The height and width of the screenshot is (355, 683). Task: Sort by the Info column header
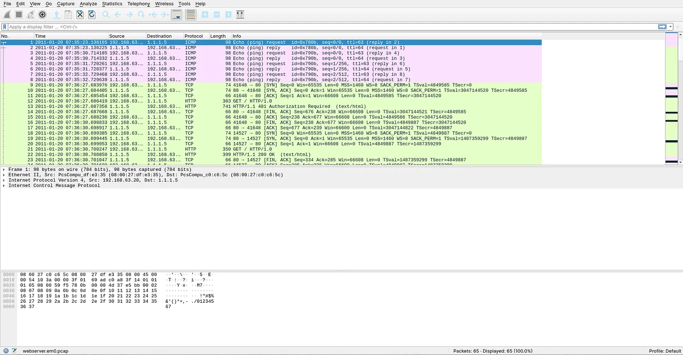coord(386,36)
